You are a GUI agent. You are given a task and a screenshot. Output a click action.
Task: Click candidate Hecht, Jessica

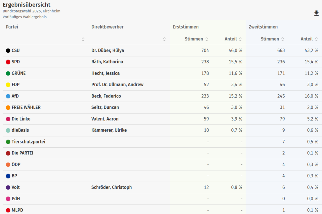tap(105, 73)
